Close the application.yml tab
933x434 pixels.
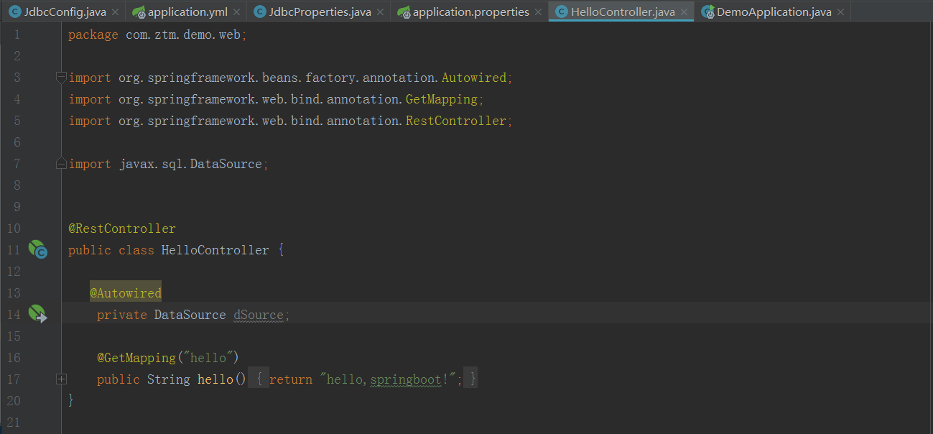tap(236, 12)
